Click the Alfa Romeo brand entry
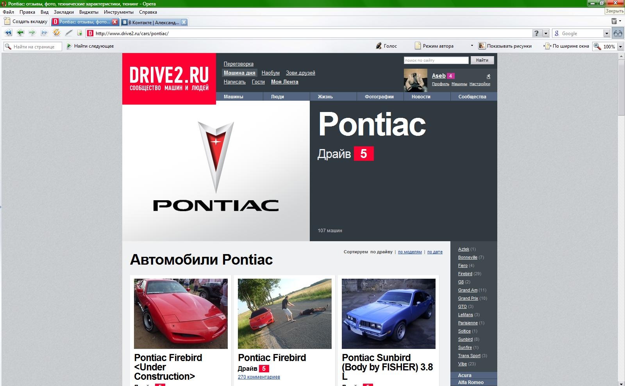This screenshot has width=625, height=386. [x=471, y=382]
